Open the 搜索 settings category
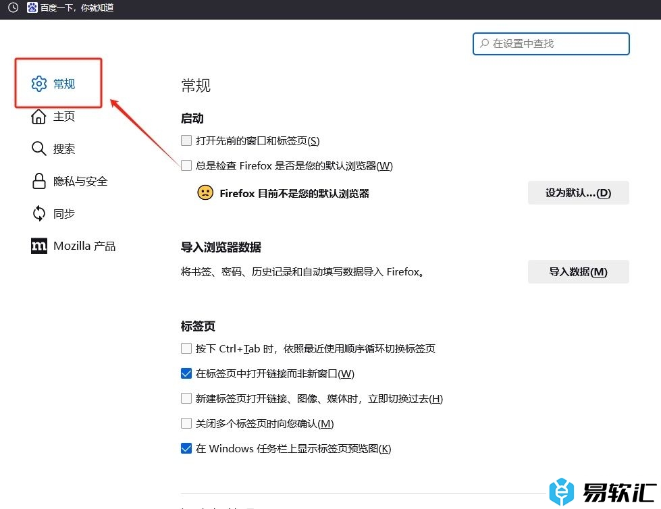This screenshot has width=661, height=509. click(53, 149)
